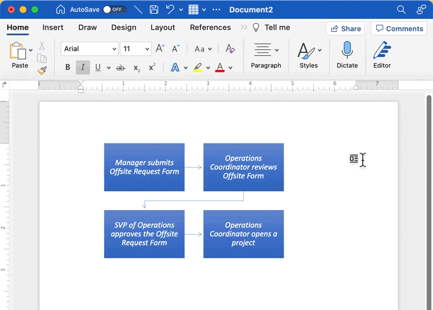
Task: Apply the yellow text highlight color
Action: [198, 68]
